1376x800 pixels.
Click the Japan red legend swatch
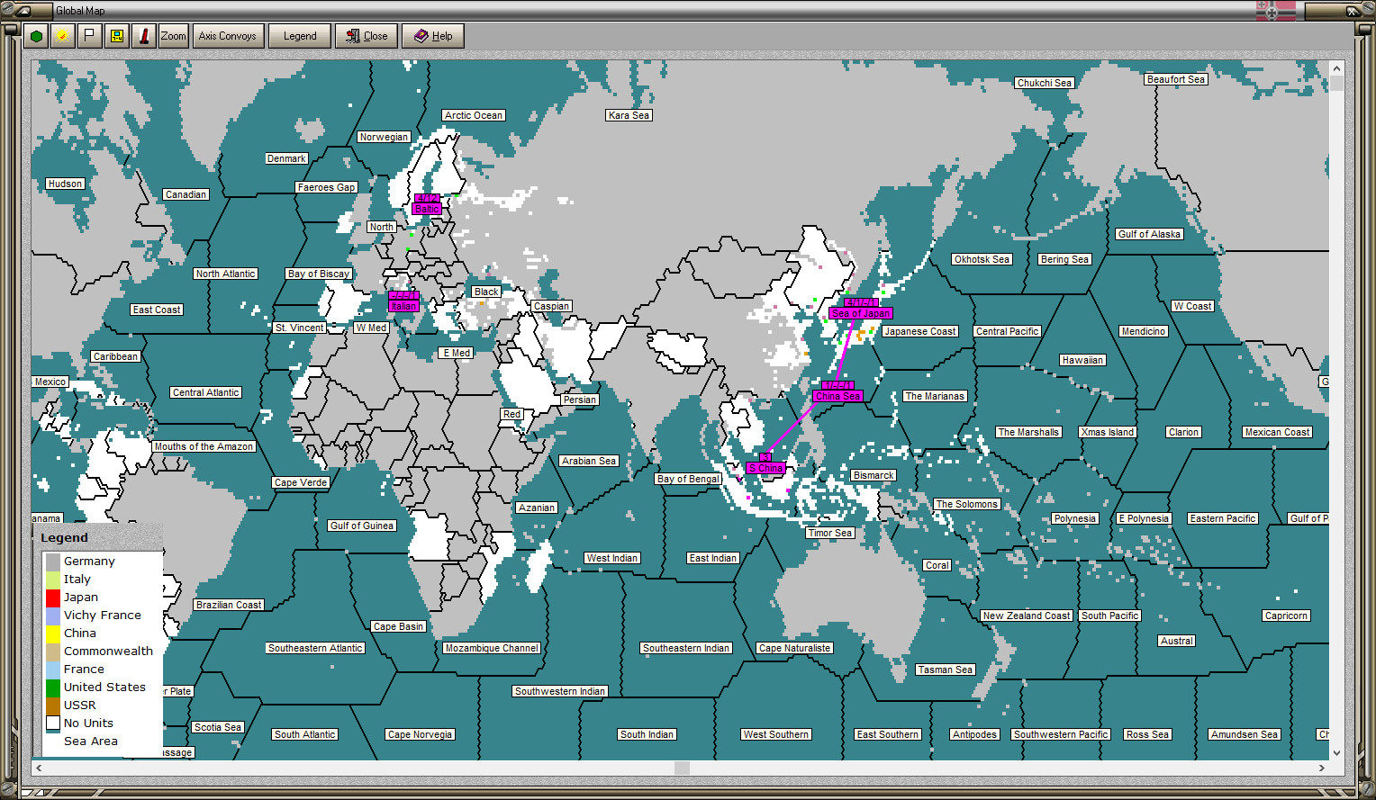click(x=53, y=598)
